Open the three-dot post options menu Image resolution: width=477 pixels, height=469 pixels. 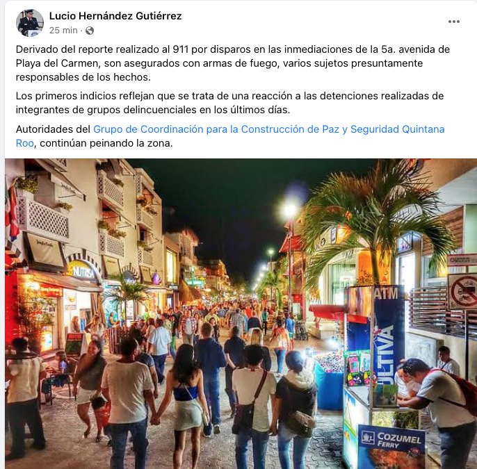(x=453, y=22)
